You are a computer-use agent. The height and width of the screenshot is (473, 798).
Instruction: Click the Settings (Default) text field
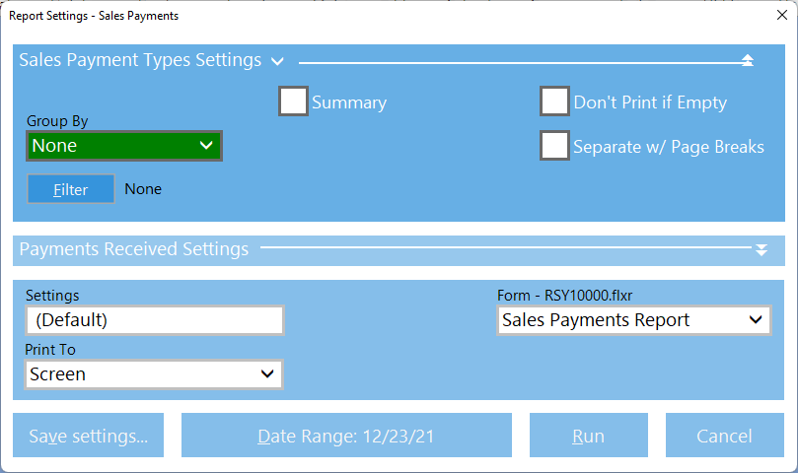(x=155, y=320)
